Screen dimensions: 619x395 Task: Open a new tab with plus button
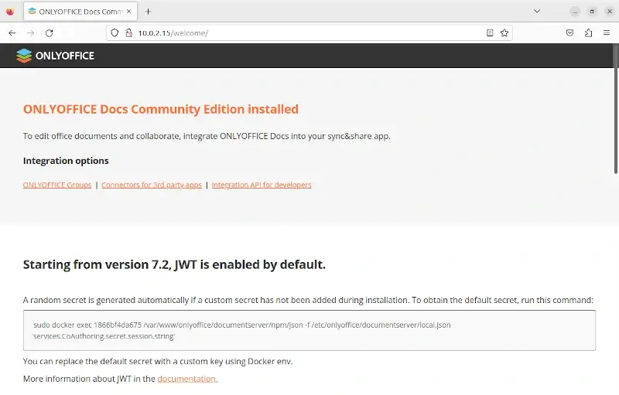[x=148, y=12]
